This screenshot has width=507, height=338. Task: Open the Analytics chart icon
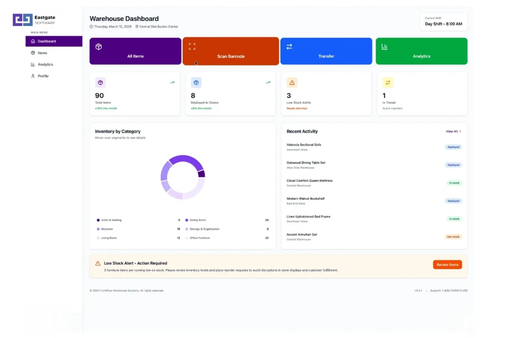385,46
